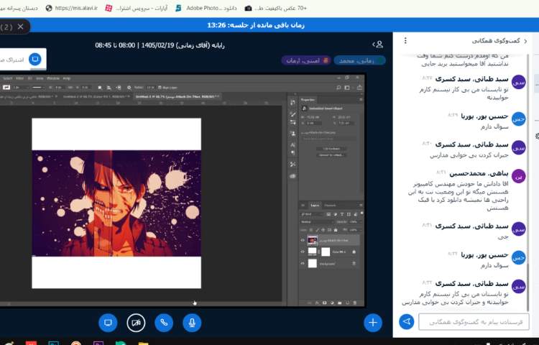Open the History collapsed panel icon
539x345 pixels.
(293, 102)
